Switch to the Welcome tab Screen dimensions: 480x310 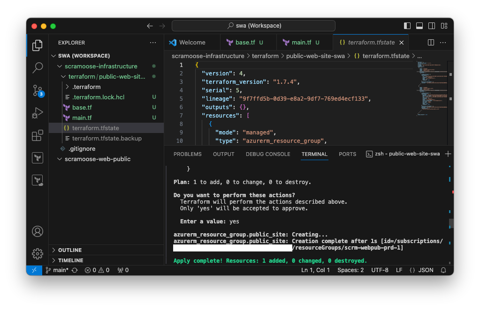(191, 43)
